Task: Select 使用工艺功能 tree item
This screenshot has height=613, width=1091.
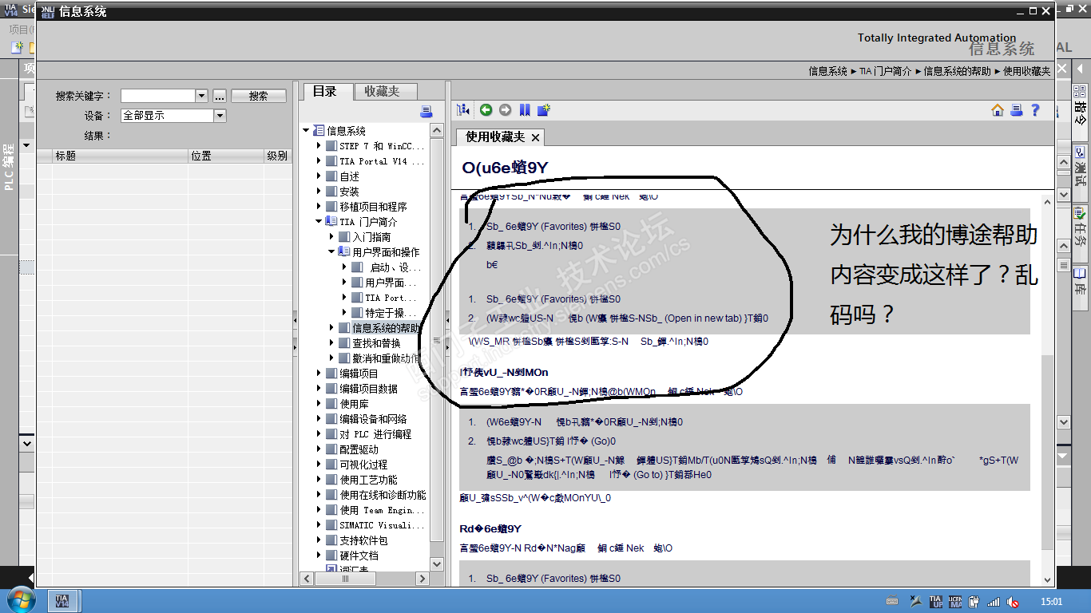Action: [368, 480]
